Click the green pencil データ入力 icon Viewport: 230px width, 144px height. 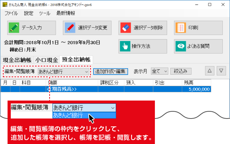click(x=14, y=28)
